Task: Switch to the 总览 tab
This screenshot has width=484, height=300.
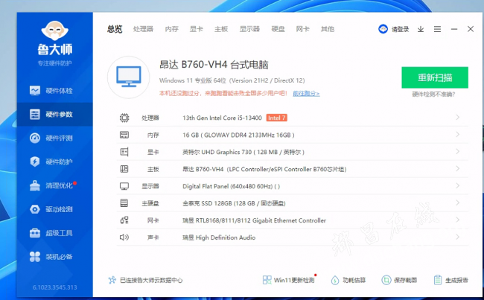Action: [115, 29]
